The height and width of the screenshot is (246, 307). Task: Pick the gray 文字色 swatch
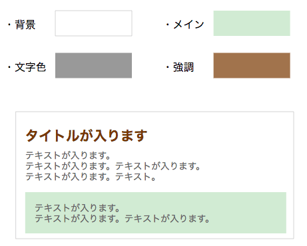coord(93,65)
